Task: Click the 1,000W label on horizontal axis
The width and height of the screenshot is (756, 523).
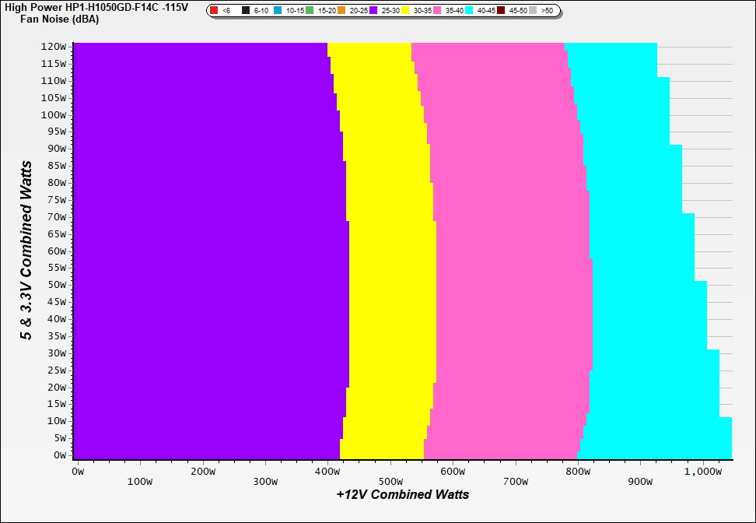Action: point(702,471)
